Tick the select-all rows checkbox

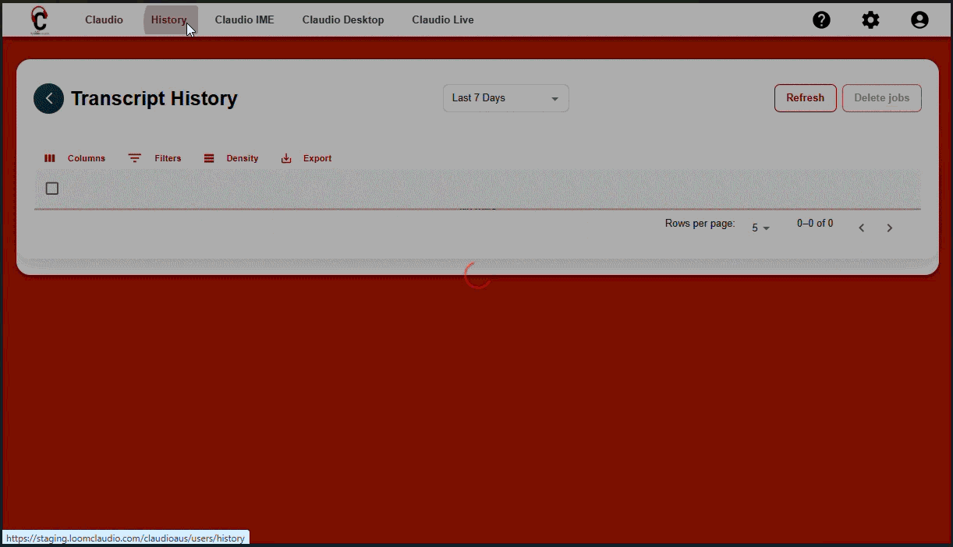pos(52,189)
